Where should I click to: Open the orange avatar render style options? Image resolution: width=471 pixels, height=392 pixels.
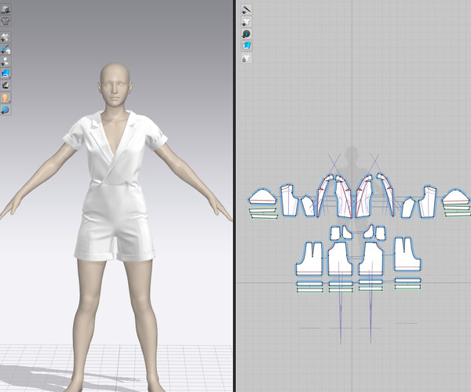point(5,97)
